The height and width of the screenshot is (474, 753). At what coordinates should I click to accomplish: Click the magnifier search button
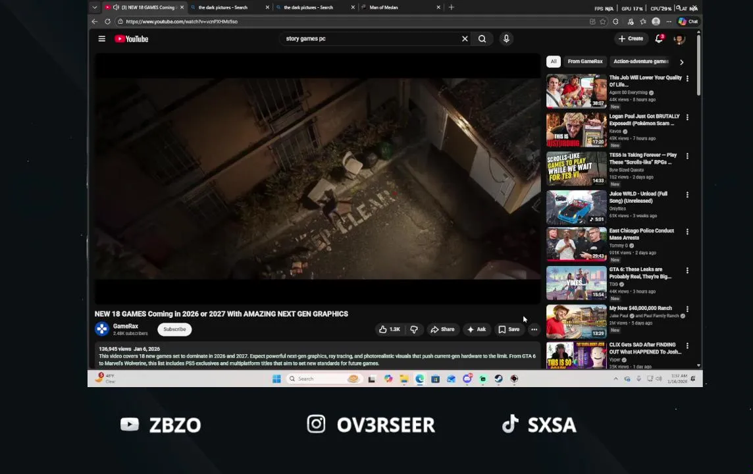pos(482,39)
